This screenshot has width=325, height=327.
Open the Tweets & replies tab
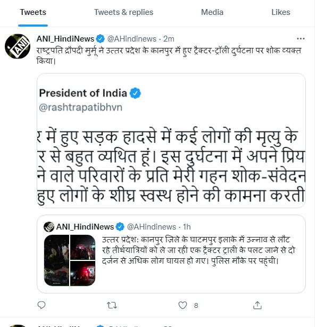point(123,12)
